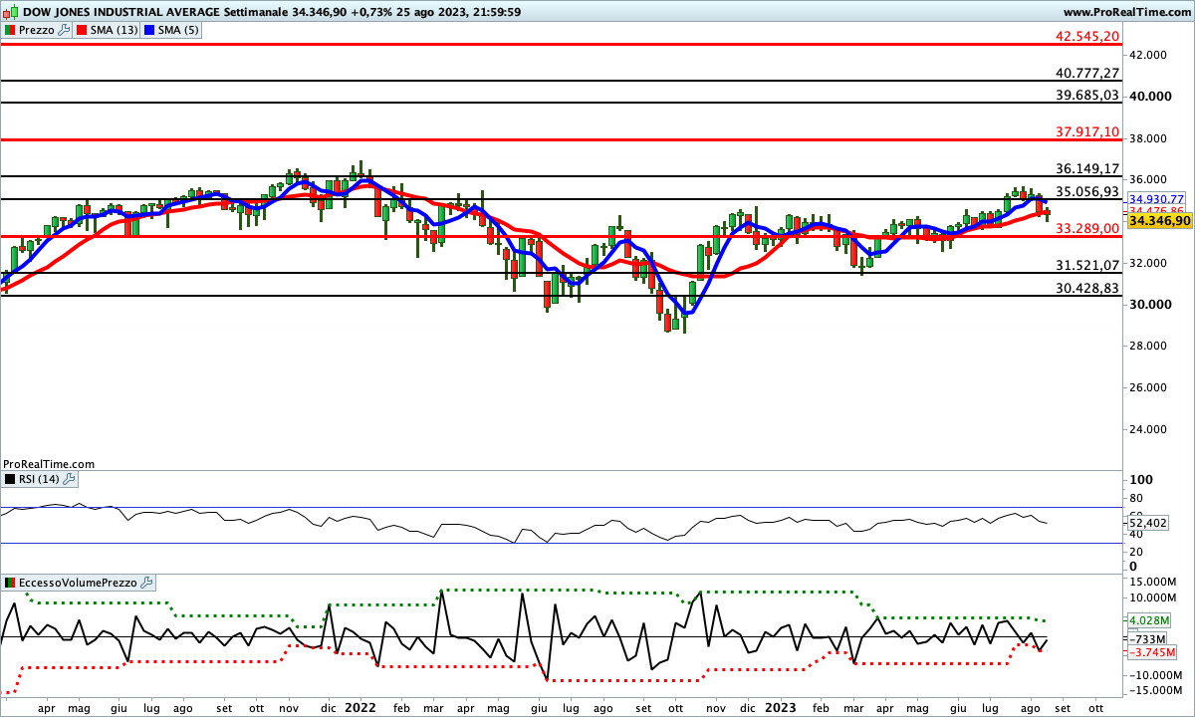
Task: Click the yellow current price tag 34.346,90
Action: pyautogui.click(x=1157, y=221)
